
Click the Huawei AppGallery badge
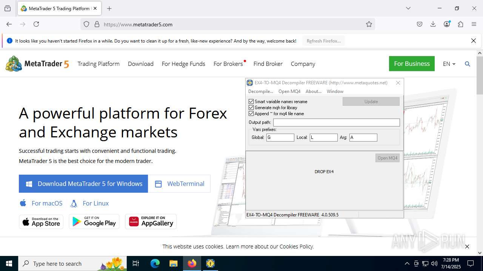point(151,222)
